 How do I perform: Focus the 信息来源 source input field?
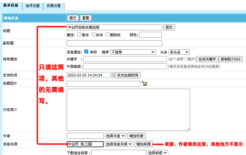85,144
